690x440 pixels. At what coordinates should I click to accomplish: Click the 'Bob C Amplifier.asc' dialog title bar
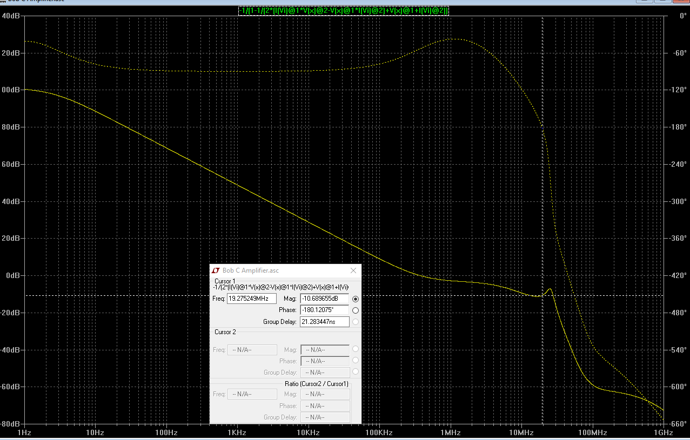pyautogui.click(x=285, y=270)
